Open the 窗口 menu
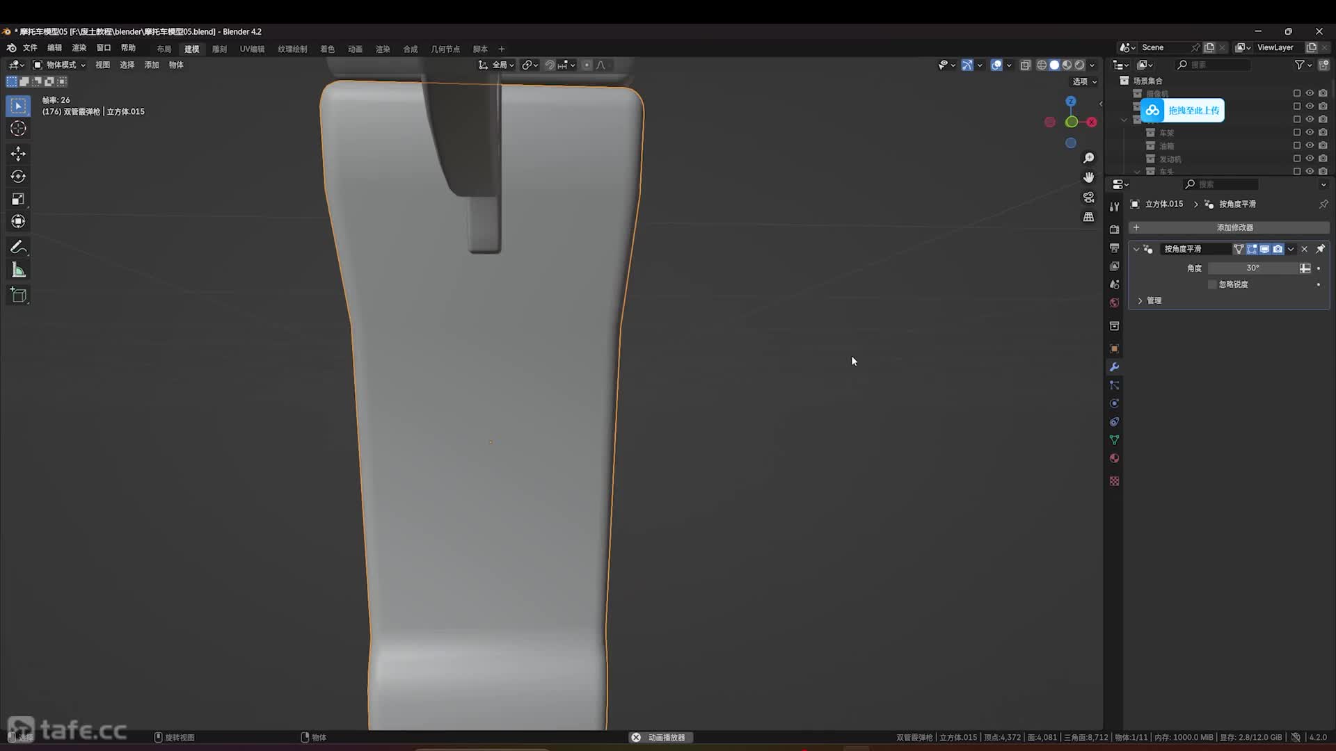This screenshot has height=751, width=1336. point(104,47)
